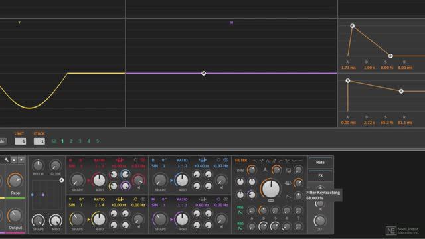Click the 1 : 4 ratio of yellow oscillator
The height and width of the screenshot is (239, 425).
coord(99,205)
